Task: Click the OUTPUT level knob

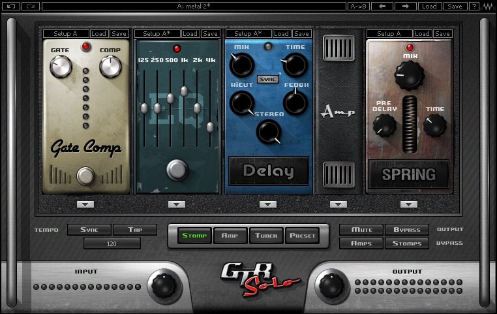Action: click(331, 285)
